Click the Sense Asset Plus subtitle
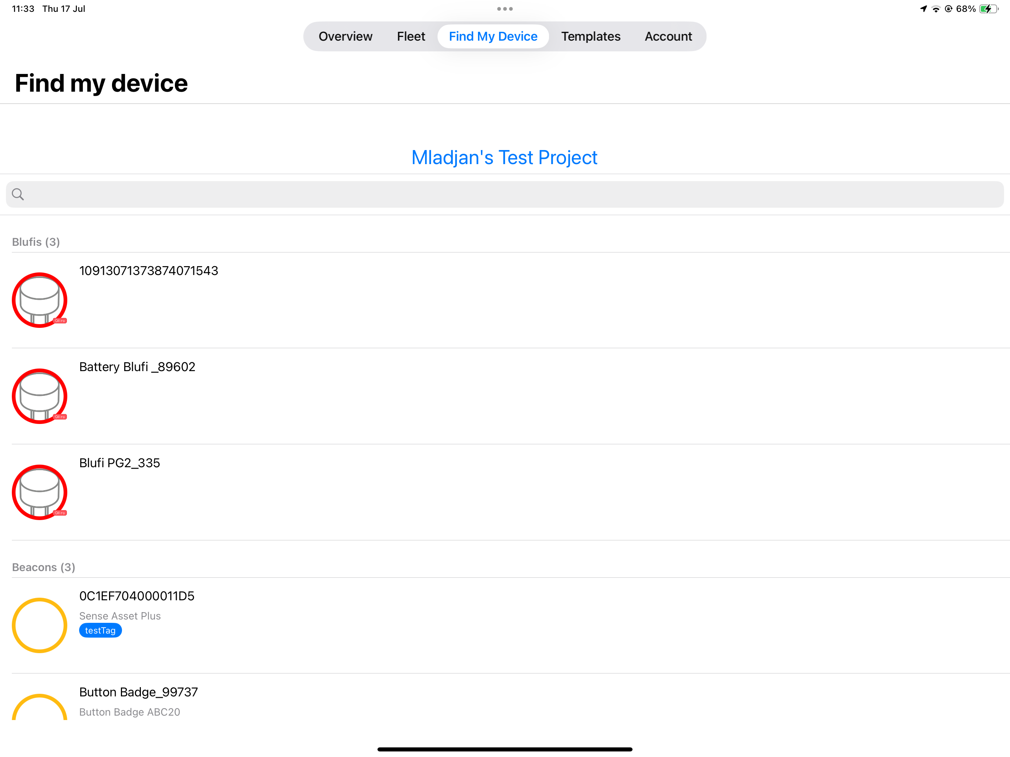Image resolution: width=1010 pixels, height=757 pixels. tap(120, 616)
